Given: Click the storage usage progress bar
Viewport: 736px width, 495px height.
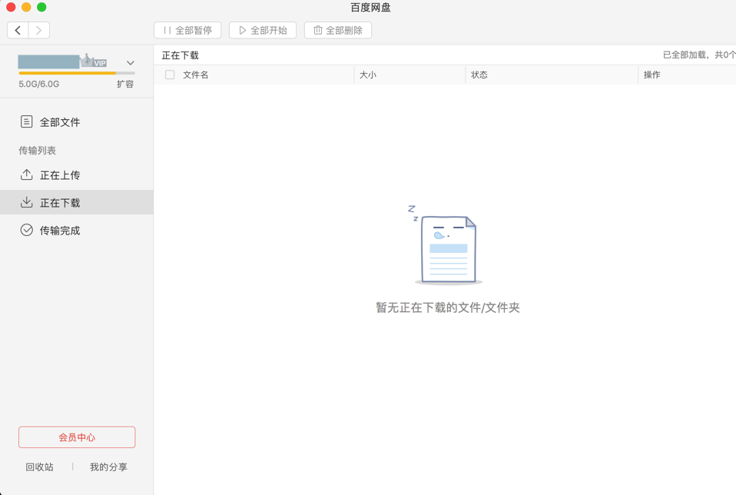Looking at the screenshot, I should pyautogui.click(x=77, y=73).
